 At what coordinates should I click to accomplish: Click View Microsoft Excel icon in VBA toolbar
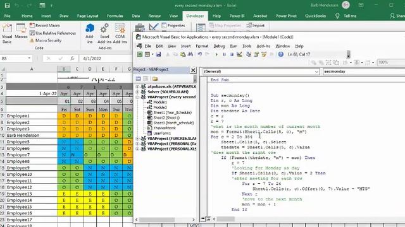[140, 54]
